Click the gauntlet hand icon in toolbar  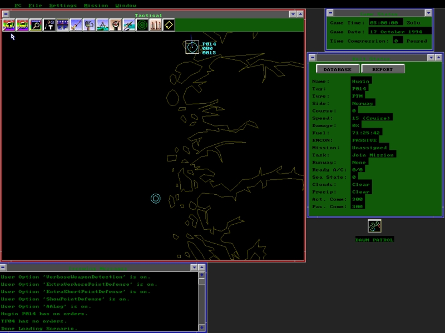pos(89,25)
